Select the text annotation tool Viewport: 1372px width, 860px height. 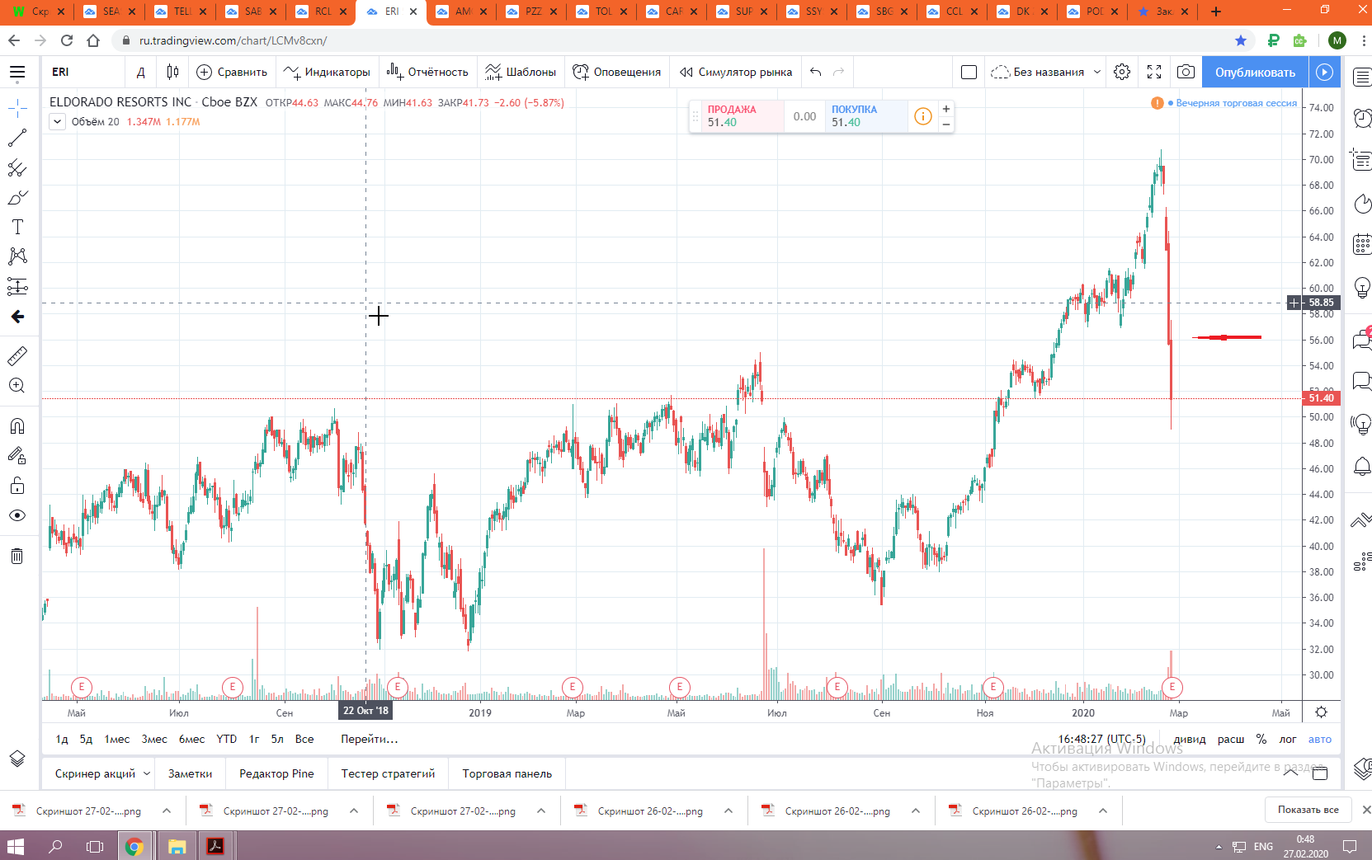pos(17,227)
